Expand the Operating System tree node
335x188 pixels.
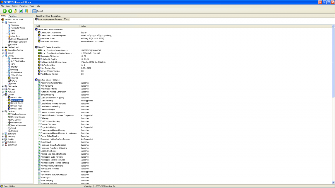click(3, 50)
